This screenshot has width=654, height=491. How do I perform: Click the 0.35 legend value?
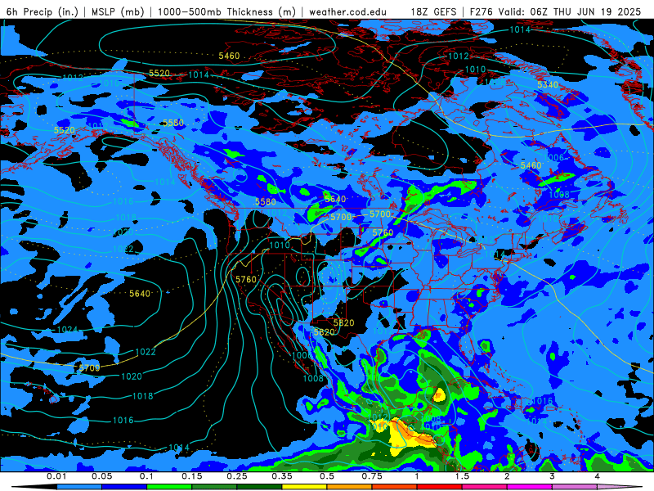282,476
